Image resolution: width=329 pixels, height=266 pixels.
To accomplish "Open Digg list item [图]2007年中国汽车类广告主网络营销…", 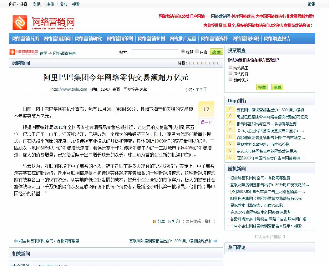I will tap(270, 158).
